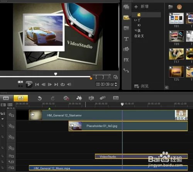Step to next frame
The image size is (193, 172).
point(50,84)
